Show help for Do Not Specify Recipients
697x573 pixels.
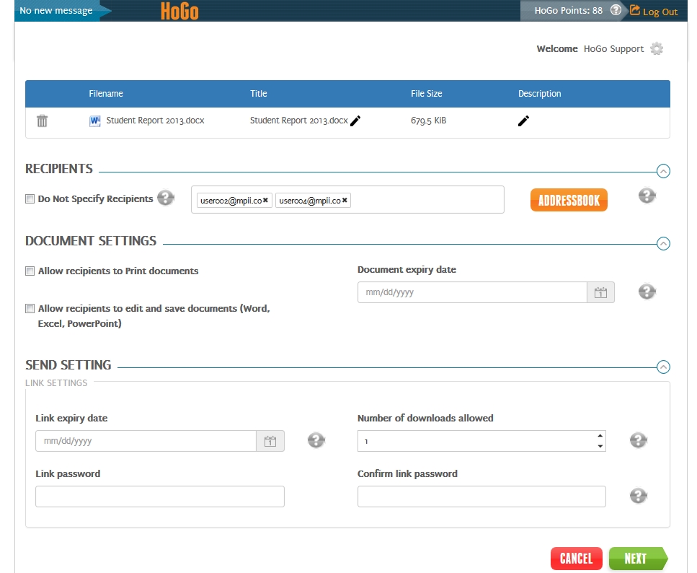click(166, 198)
